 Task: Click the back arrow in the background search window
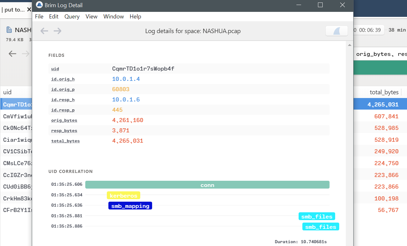pos(12,54)
